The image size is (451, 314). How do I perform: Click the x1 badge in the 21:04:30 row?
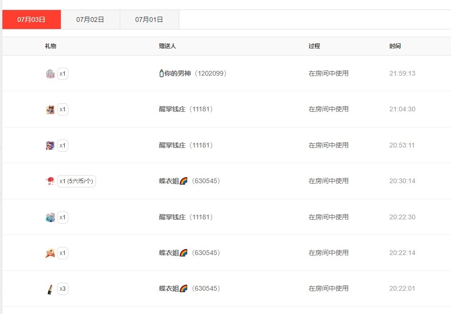[x=63, y=109]
